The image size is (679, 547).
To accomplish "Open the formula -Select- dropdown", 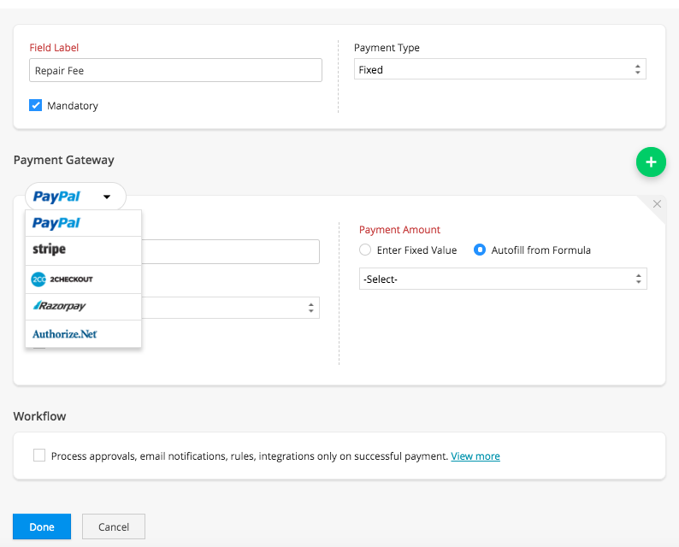I will click(x=503, y=279).
